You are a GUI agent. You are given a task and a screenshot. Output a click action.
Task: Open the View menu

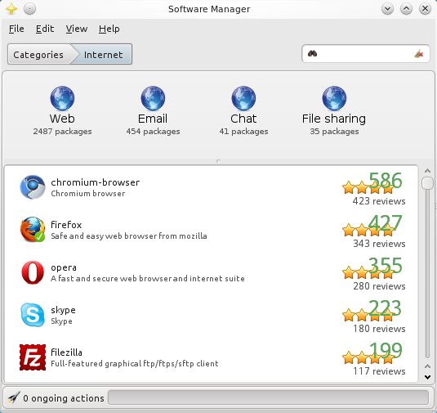[x=77, y=29]
